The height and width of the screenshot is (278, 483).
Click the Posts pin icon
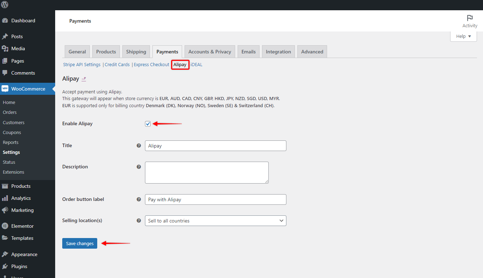(5, 36)
